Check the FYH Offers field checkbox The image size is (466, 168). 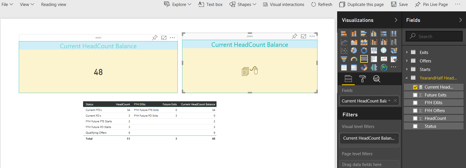click(x=415, y=111)
